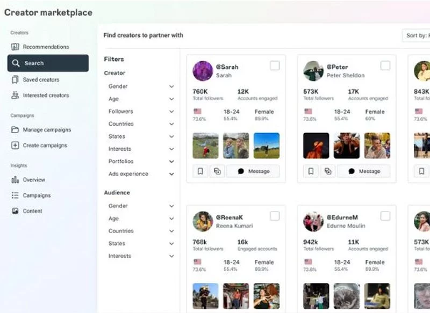
Task: Open the Sort by dropdown
Action: click(x=417, y=35)
